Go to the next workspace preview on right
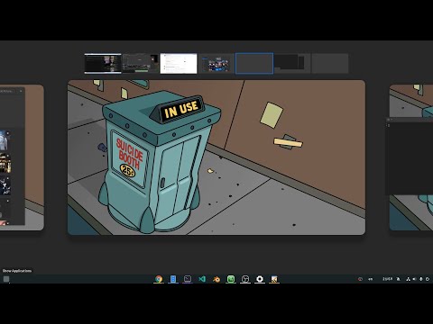433x324 pixels. click(x=411, y=157)
